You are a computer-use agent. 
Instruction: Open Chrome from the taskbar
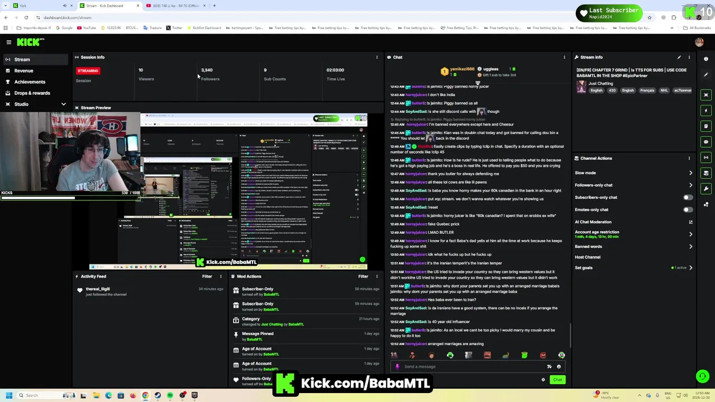(x=145, y=395)
